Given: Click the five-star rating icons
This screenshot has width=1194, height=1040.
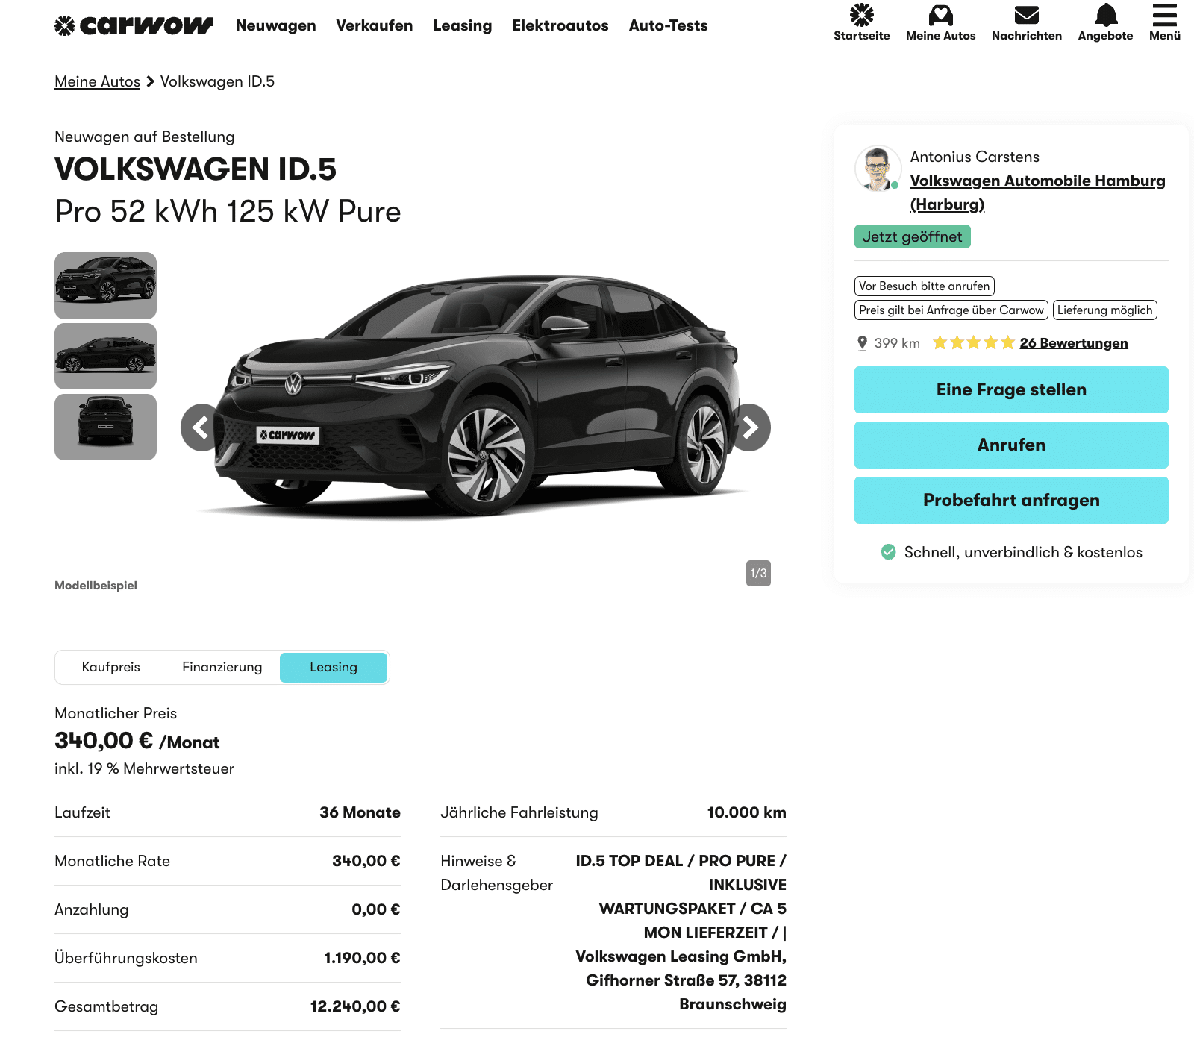Looking at the screenshot, I should [973, 343].
